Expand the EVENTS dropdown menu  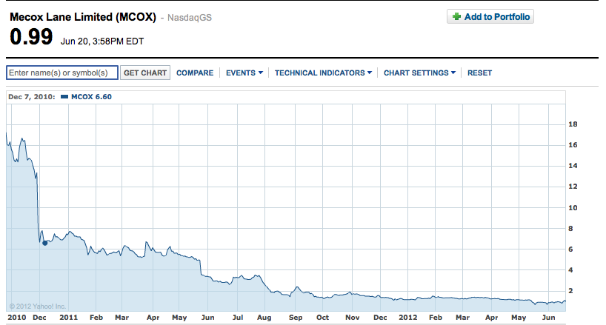coord(244,73)
